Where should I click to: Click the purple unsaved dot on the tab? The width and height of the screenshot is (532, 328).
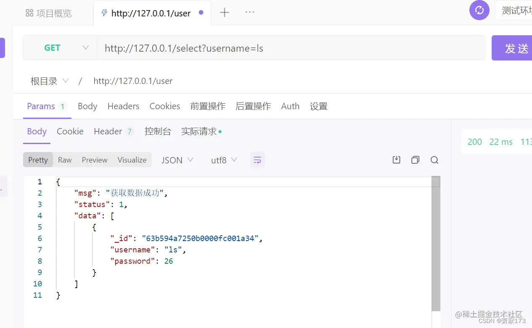[201, 13]
